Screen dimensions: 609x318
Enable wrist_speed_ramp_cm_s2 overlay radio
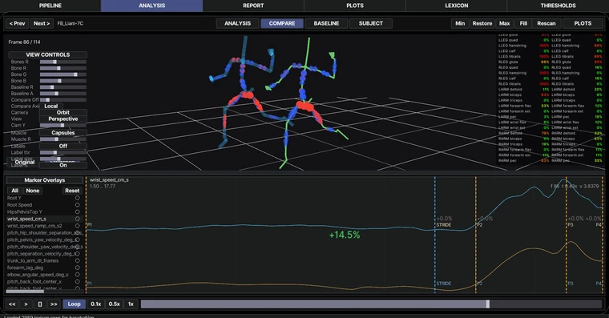pos(77,226)
